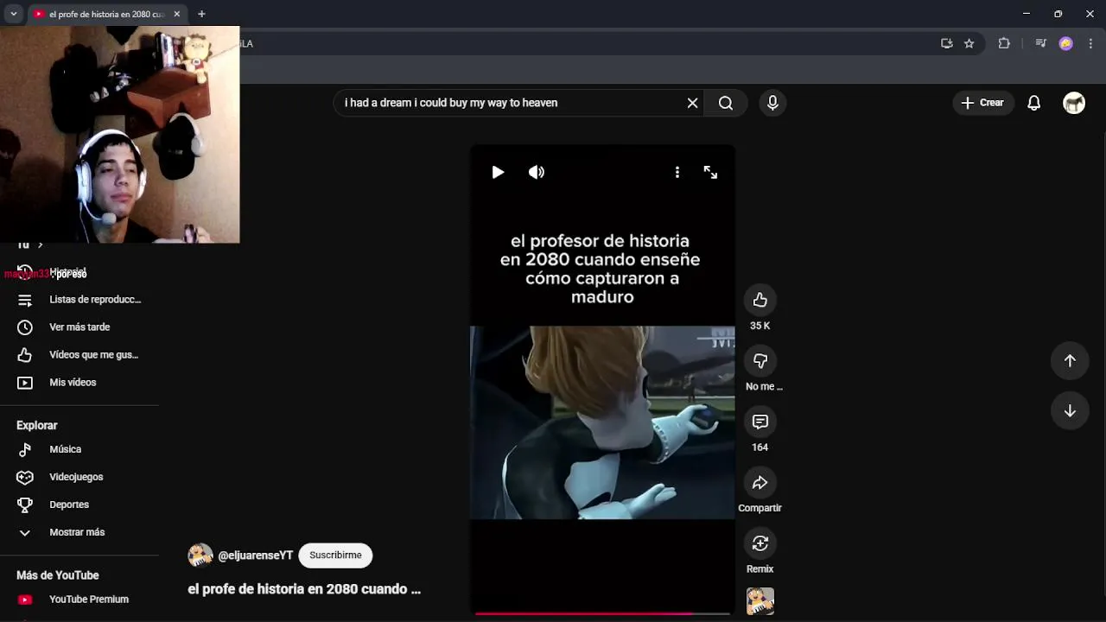This screenshot has height=622, width=1106.
Task: Open the YouTube account avatar menu
Action: point(1074,103)
